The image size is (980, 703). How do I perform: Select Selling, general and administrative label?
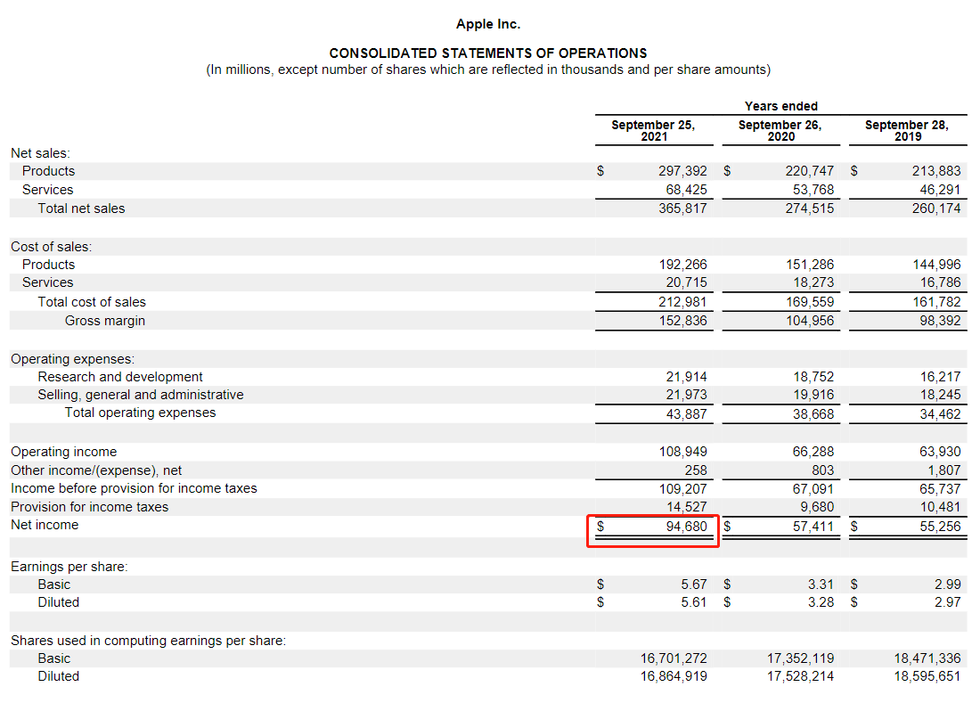pyautogui.click(x=141, y=395)
